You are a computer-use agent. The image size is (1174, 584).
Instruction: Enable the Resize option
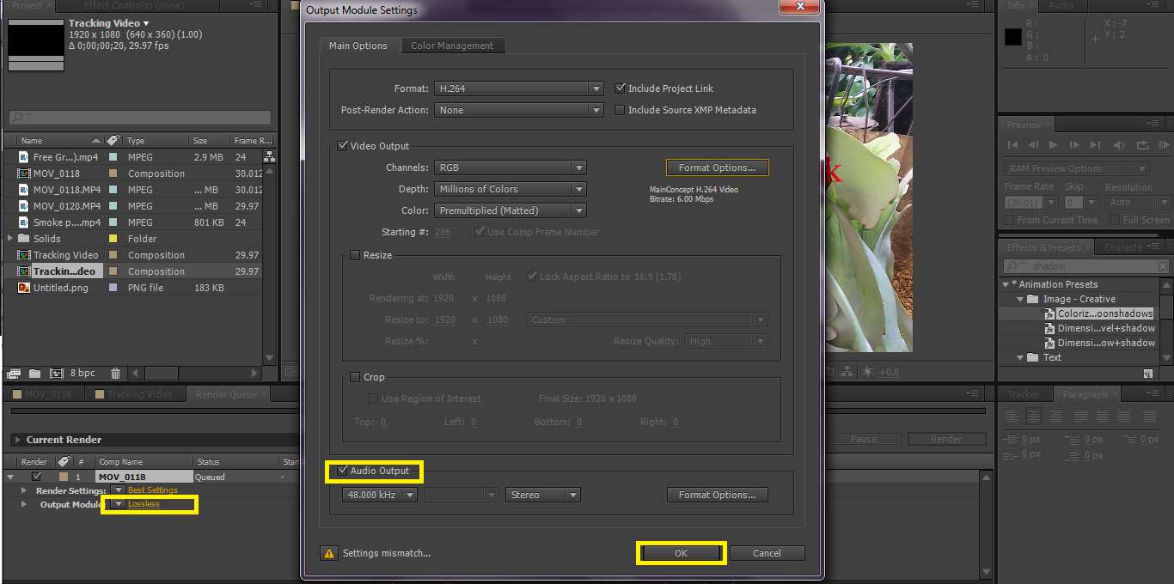tap(355, 254)
